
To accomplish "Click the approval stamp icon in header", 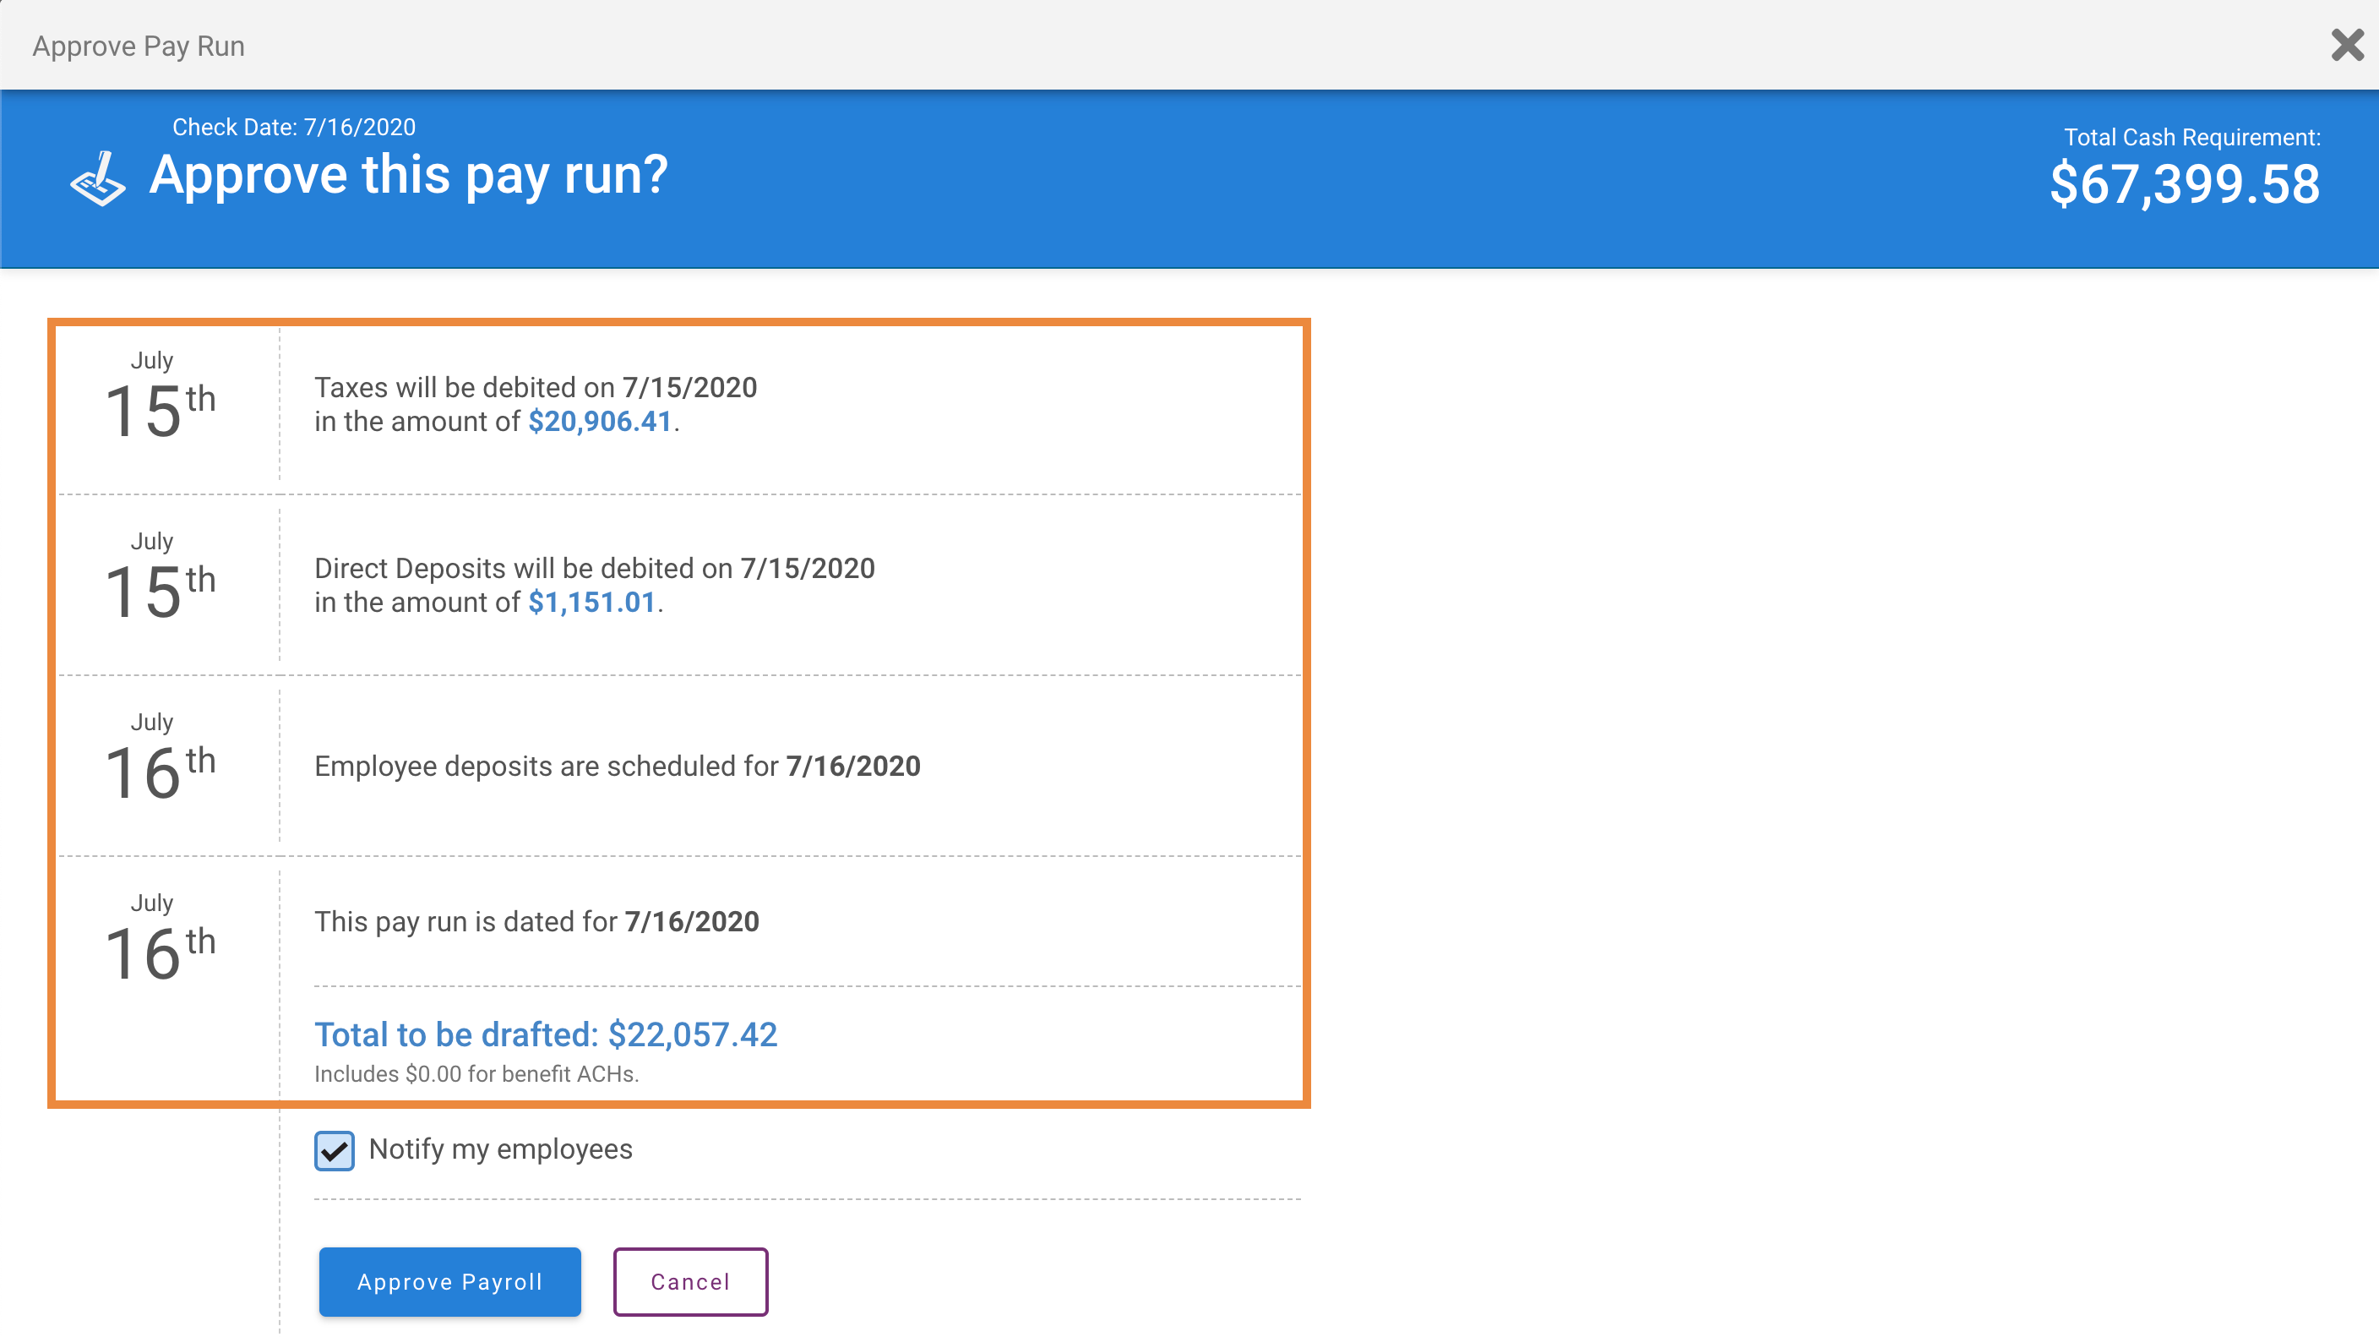I will tap(98, 179).
